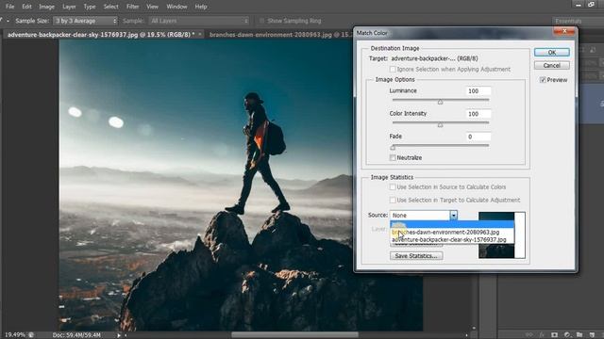Adjust the Color Intensity slider handle
The width and height of the screenshot is (604, 339).
[441, 124]
